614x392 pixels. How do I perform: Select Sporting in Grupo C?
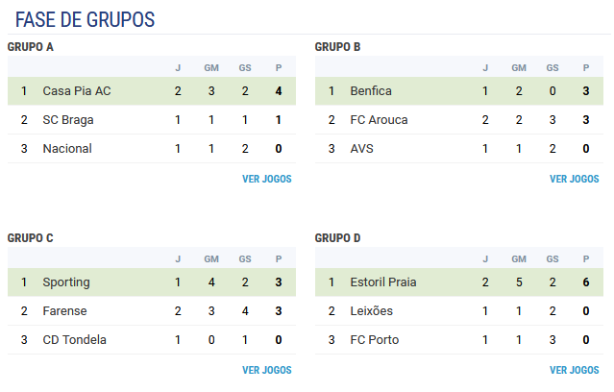(152, 282)
